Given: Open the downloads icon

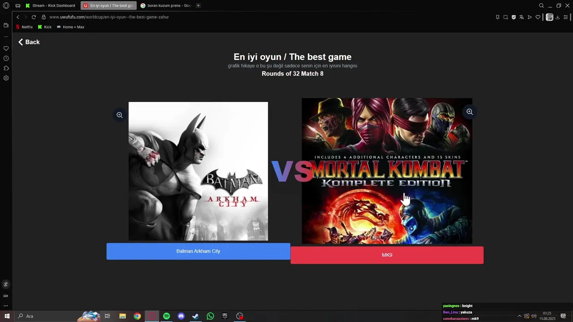Looking at the screenshot, I should pyautogui.click(x=558, y=17).
